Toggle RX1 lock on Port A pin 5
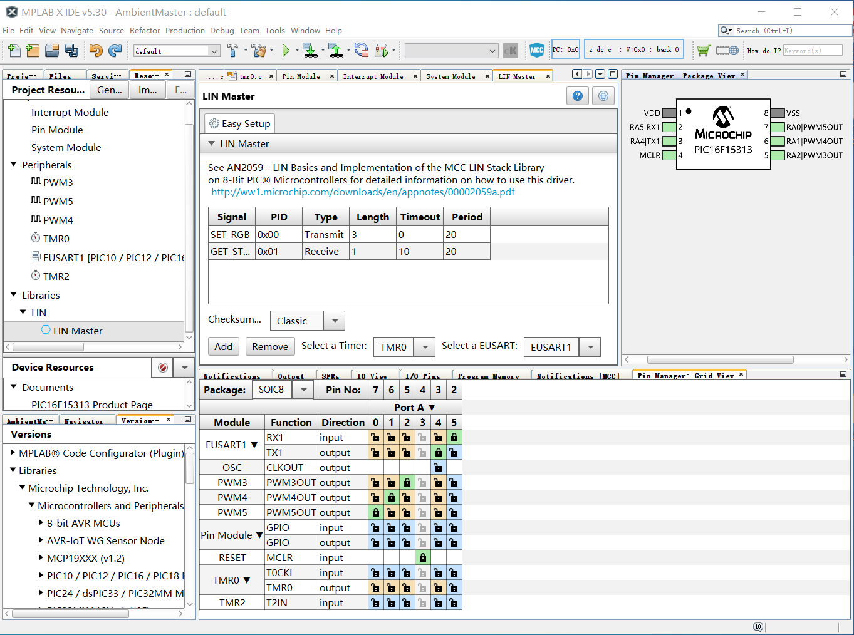 pyautogui.click(x=454, y=437)
